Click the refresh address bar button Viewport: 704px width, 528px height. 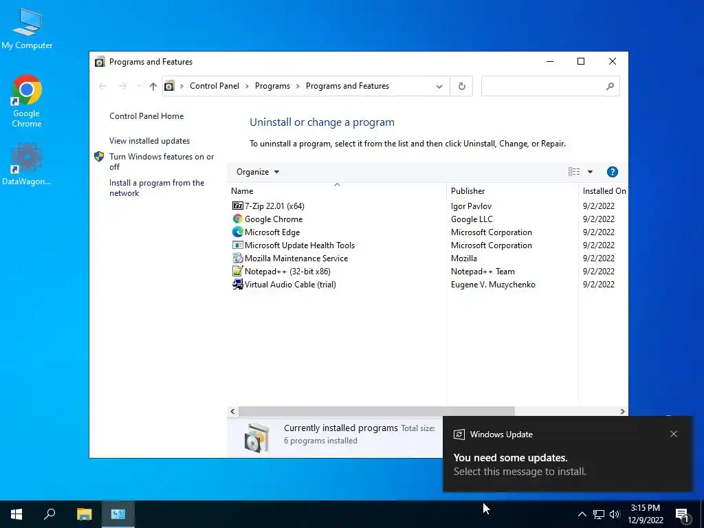click(x=461, y=86)
